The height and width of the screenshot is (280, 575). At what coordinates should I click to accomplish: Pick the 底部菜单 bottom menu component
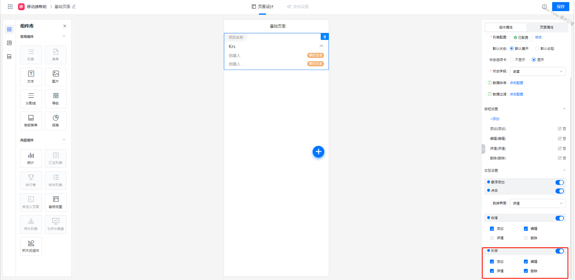(31, 121)
